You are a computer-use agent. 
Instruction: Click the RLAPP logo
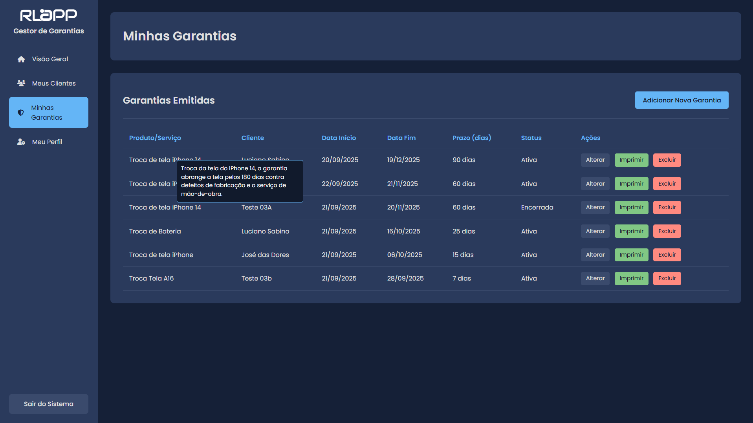(49, 15)
